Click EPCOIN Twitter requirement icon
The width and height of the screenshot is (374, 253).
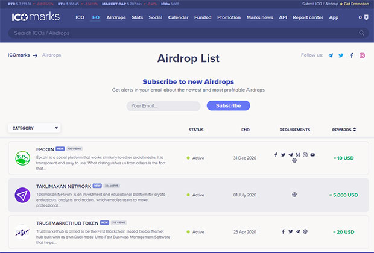click(283, 155)
